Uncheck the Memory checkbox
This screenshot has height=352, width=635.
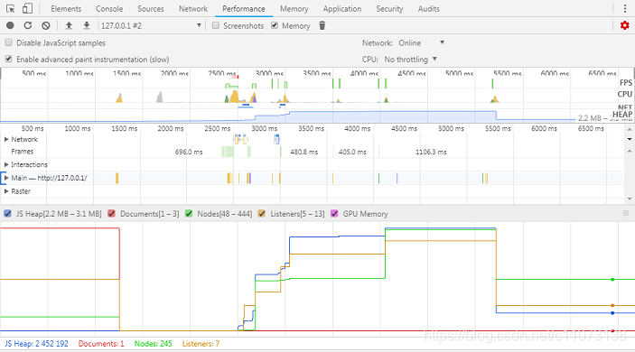pos(275,25)
